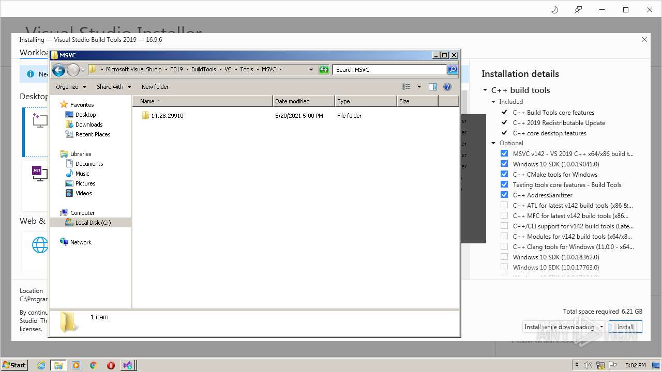Open Install while downloading dropdown
Screen dimensions: 662x372
(x=564, y=327)
